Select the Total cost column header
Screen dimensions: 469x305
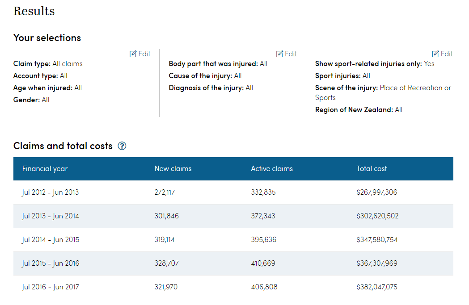coord(372,169)
